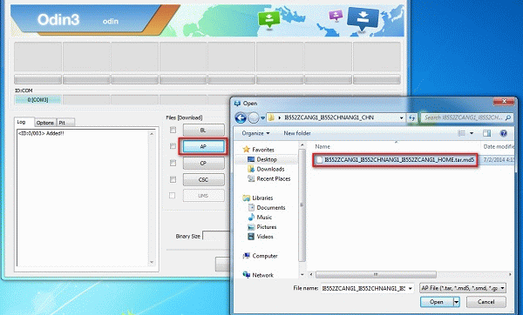Click the Odin log scroll down arrow
Viewport: 523px width, 315px height.
click(152, 262)
